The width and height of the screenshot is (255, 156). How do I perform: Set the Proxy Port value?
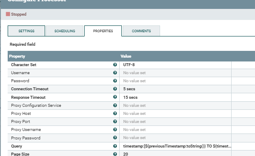point(175,122)
